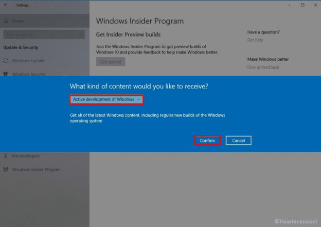Confirm the Insider content selection

[x=207, y=140]
